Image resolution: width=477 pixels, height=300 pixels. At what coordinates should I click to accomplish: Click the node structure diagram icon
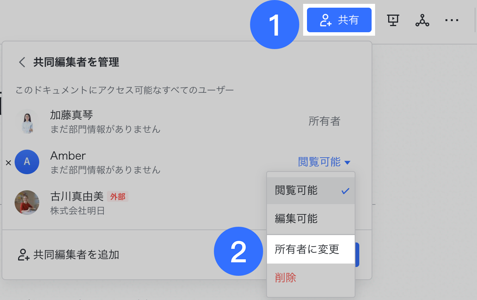[422, 20]
